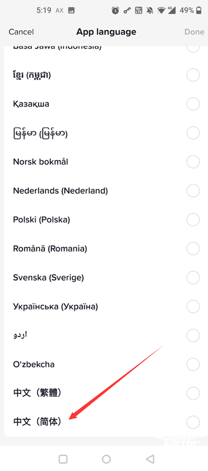Cancel the language selection
This screenshot has height=471, width=208.
[x=21, y=32]
